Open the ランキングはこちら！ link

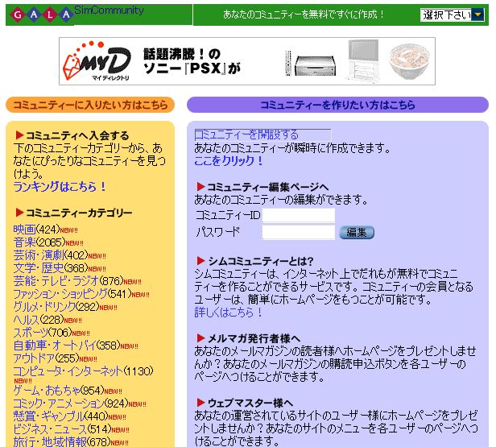[x=60, y=187]
